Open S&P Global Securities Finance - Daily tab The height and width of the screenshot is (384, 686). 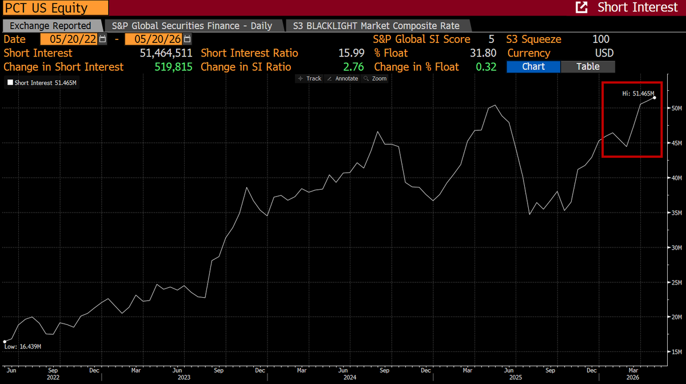click(193, 26)
